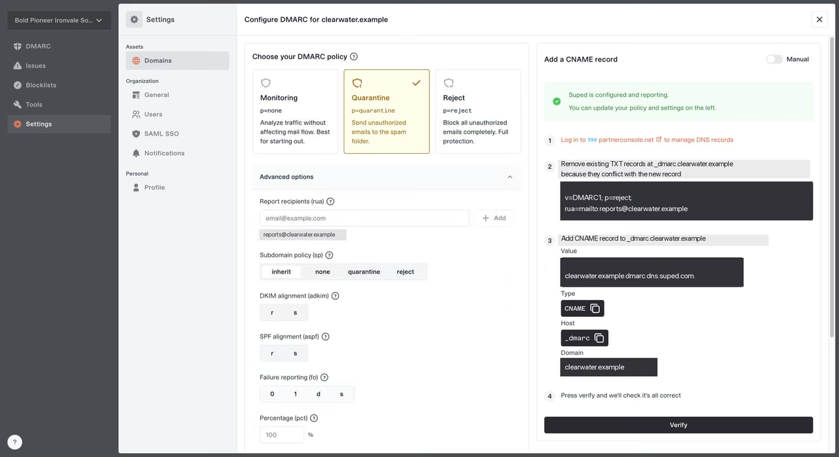Click the shield icon beside SAML SSO
The width and height of the screenshot is (839, 457).
point(136,134)
